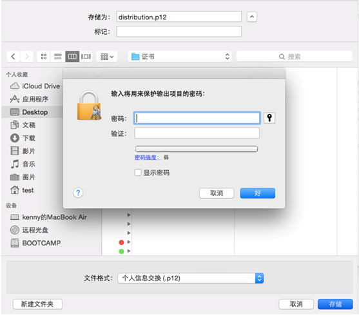Click the password strength bar

[x=197, y=149]
